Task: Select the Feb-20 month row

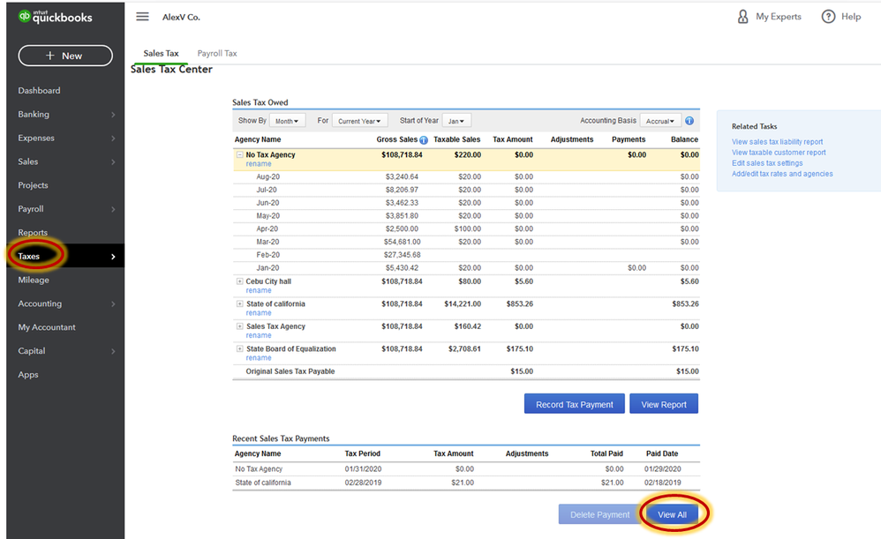Action: [x=466, y=255]
